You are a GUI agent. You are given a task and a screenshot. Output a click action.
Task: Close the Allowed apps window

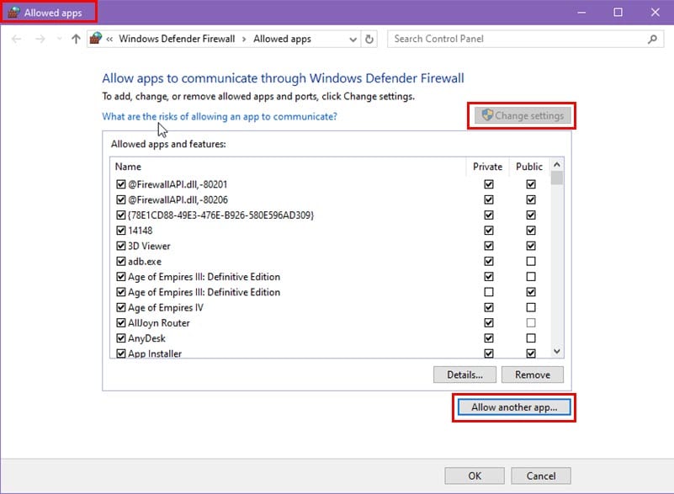tap(655, 13)
